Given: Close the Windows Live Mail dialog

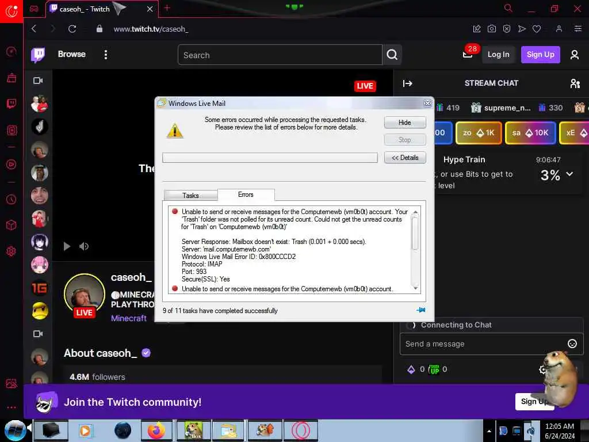Looking at the screenshot, I should pyautogui.click(x=427, y=104).
